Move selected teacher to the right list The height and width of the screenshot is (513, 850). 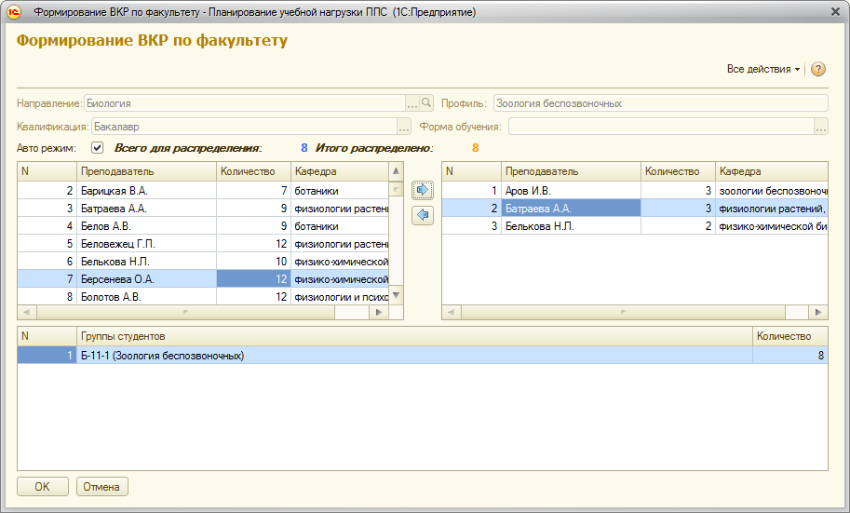[x=423, y=190]
